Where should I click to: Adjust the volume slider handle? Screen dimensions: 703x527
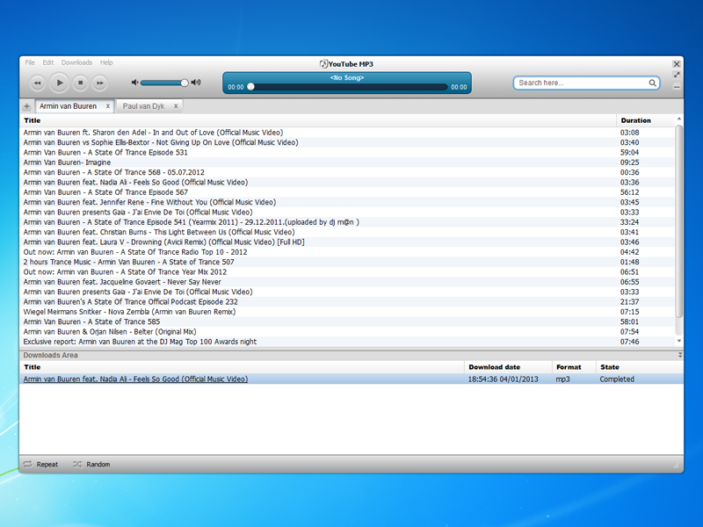185,83
